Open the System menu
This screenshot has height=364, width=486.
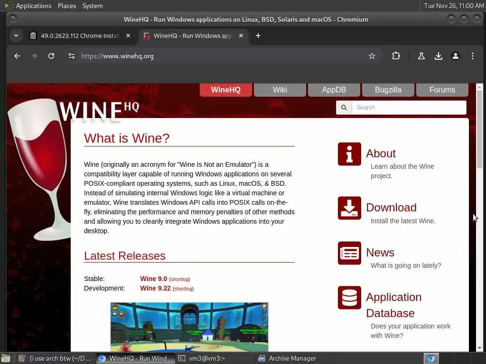(x=93, y=6)
